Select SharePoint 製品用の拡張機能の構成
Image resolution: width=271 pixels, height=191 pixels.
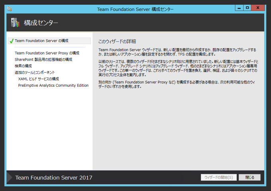[43, 60]
